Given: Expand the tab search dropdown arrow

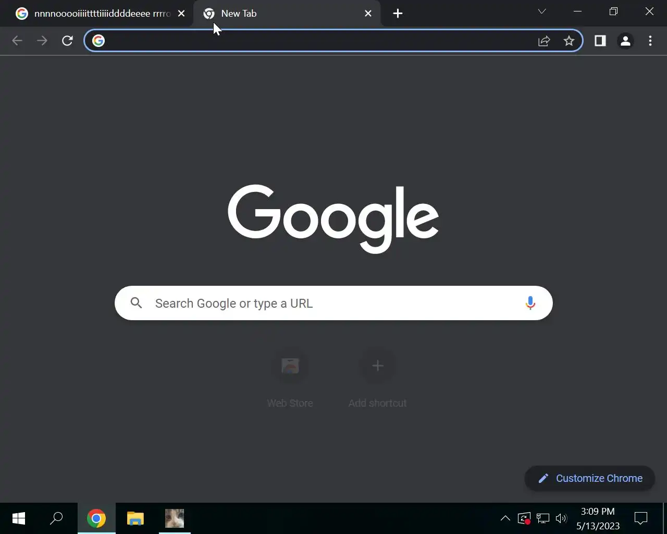Looking at the screenshot, I should point(542,11).
